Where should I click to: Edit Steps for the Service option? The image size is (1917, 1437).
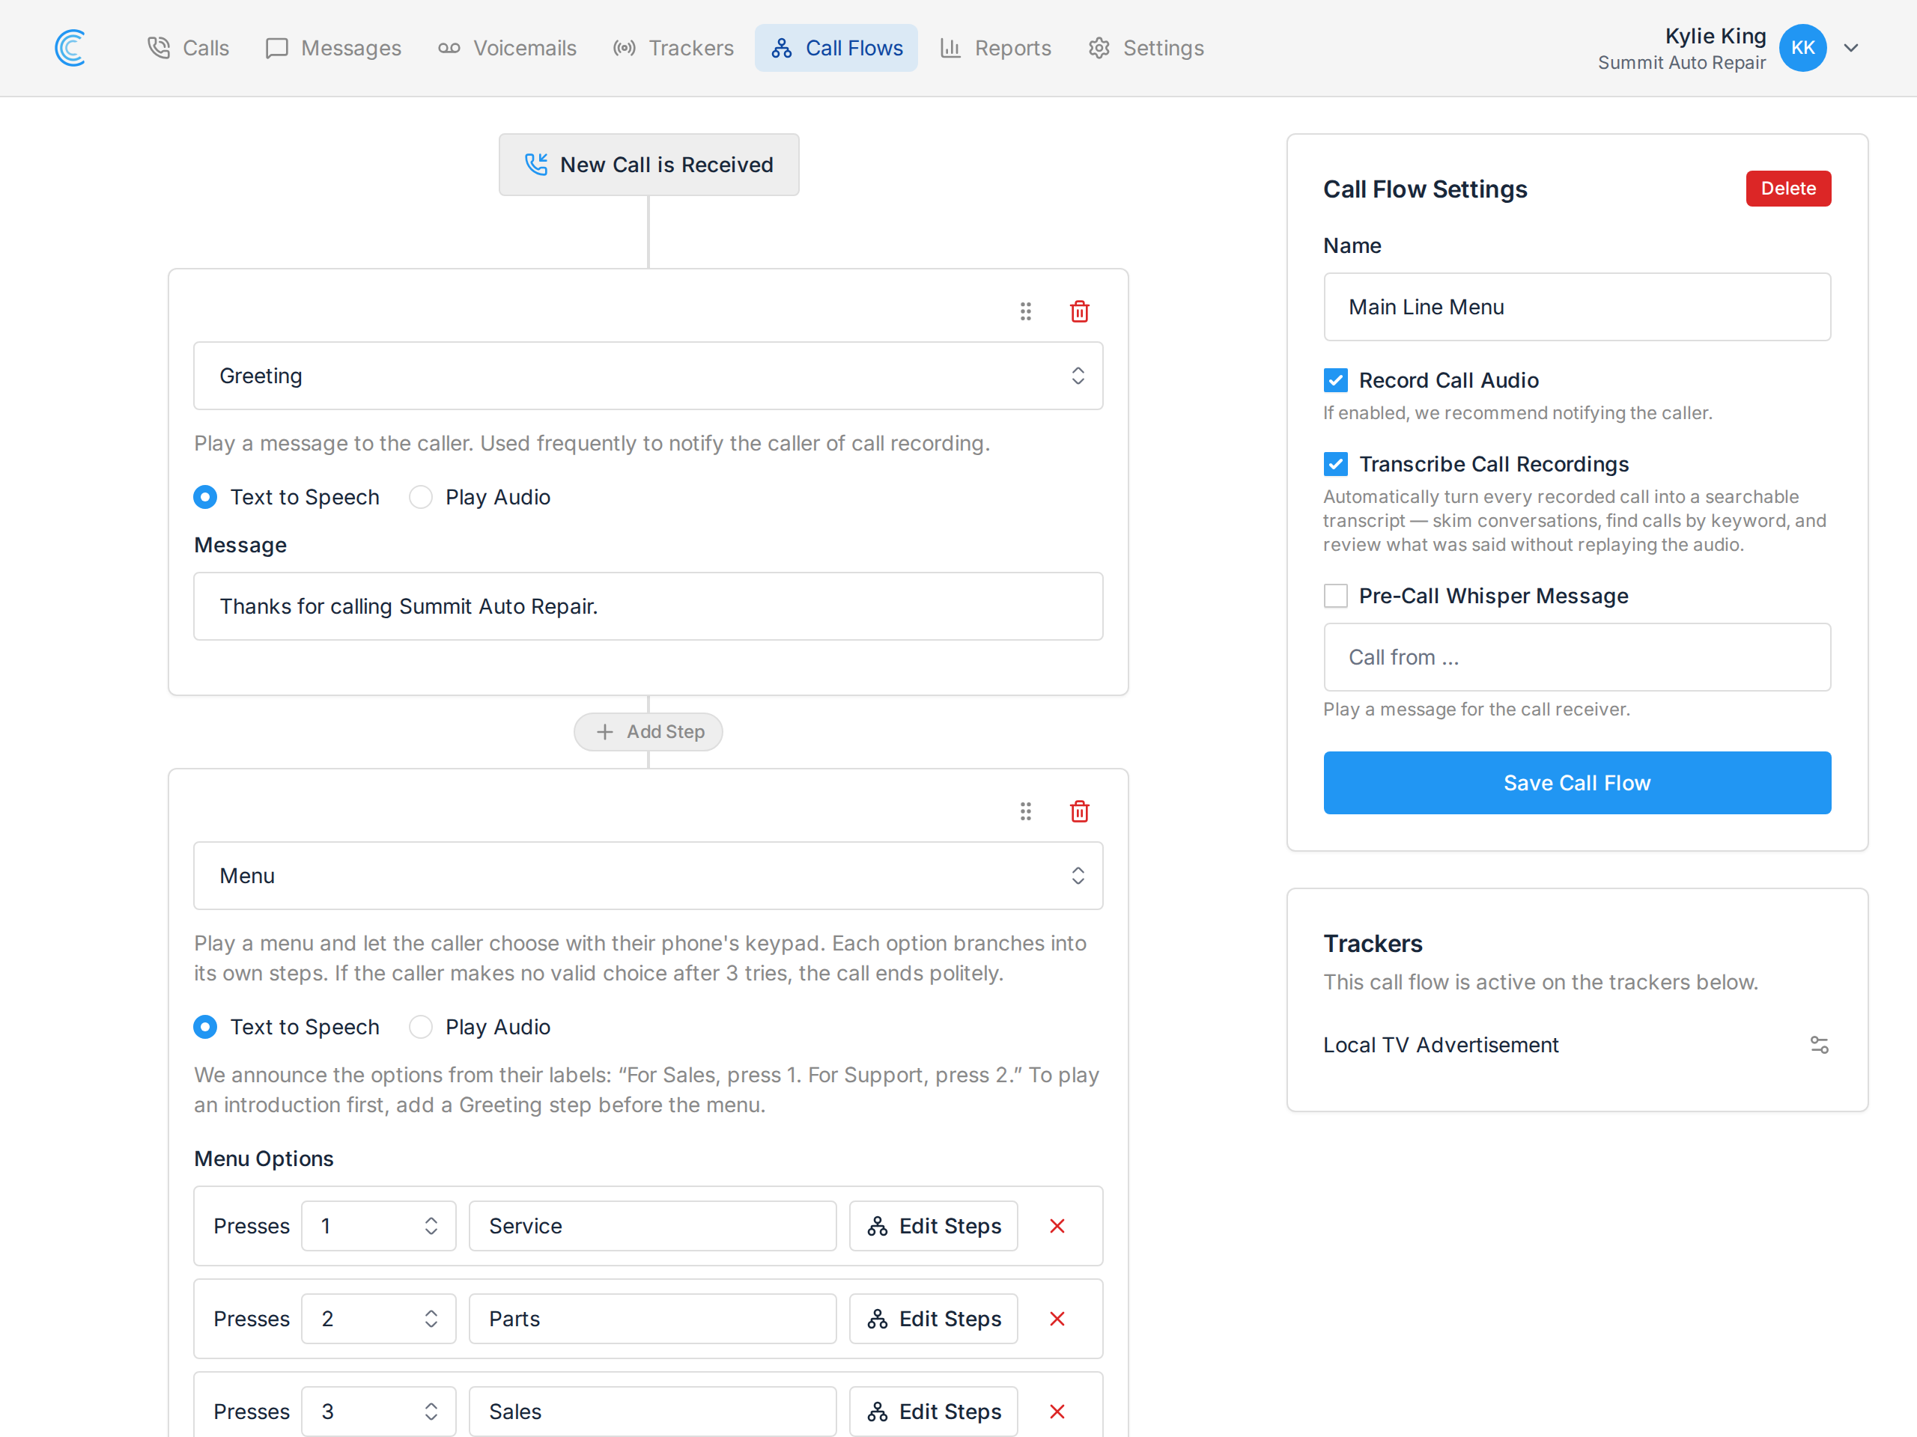point(933,1226)
